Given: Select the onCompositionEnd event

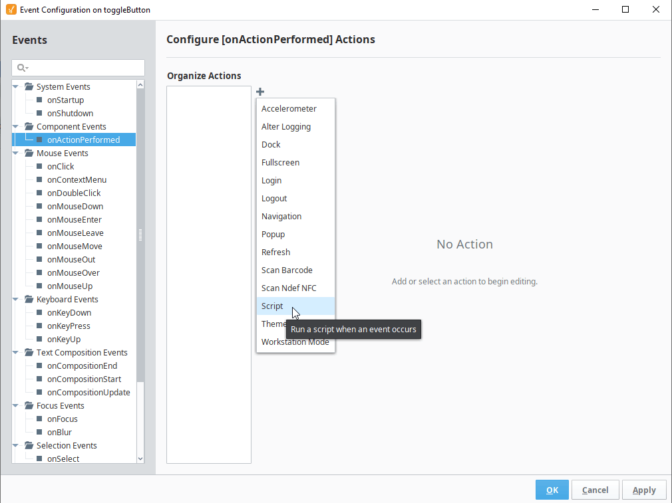Looking at the screenshot, I should tap(82, 365).
